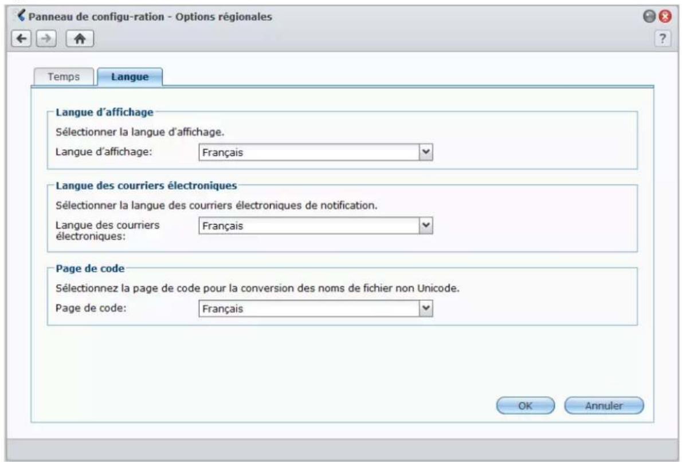
Task: Click the 'Langue des courriers électroniques' section heading
Action: point(146,186)
